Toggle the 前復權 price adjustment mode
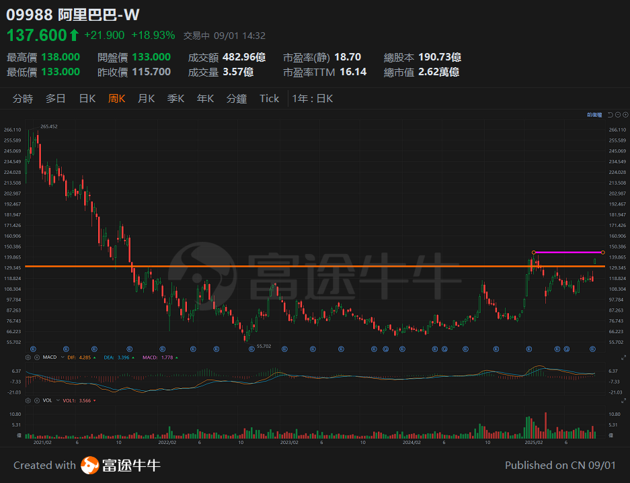This screenshot has width=630, height=483. click(595, 115)
